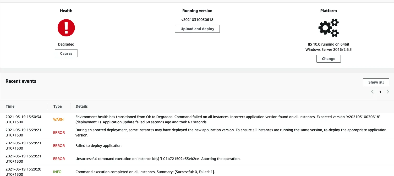
Task: Sort events by Type column header
Action: (x=57, y=106)
